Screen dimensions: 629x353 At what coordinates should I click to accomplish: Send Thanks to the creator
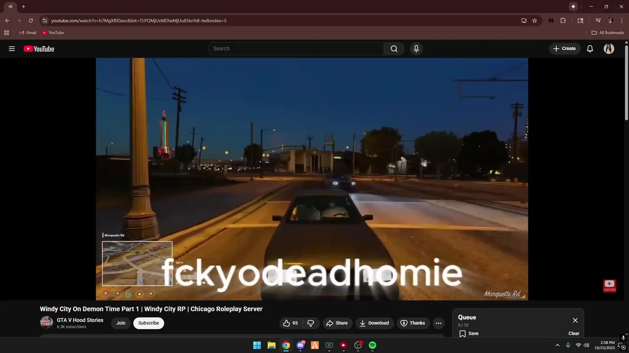coord(412,323)
